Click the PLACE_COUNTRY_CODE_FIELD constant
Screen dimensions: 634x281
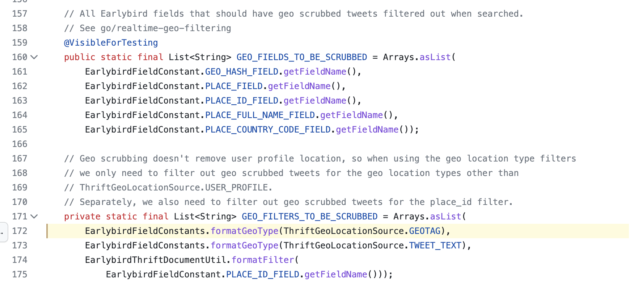click(268, 130)
